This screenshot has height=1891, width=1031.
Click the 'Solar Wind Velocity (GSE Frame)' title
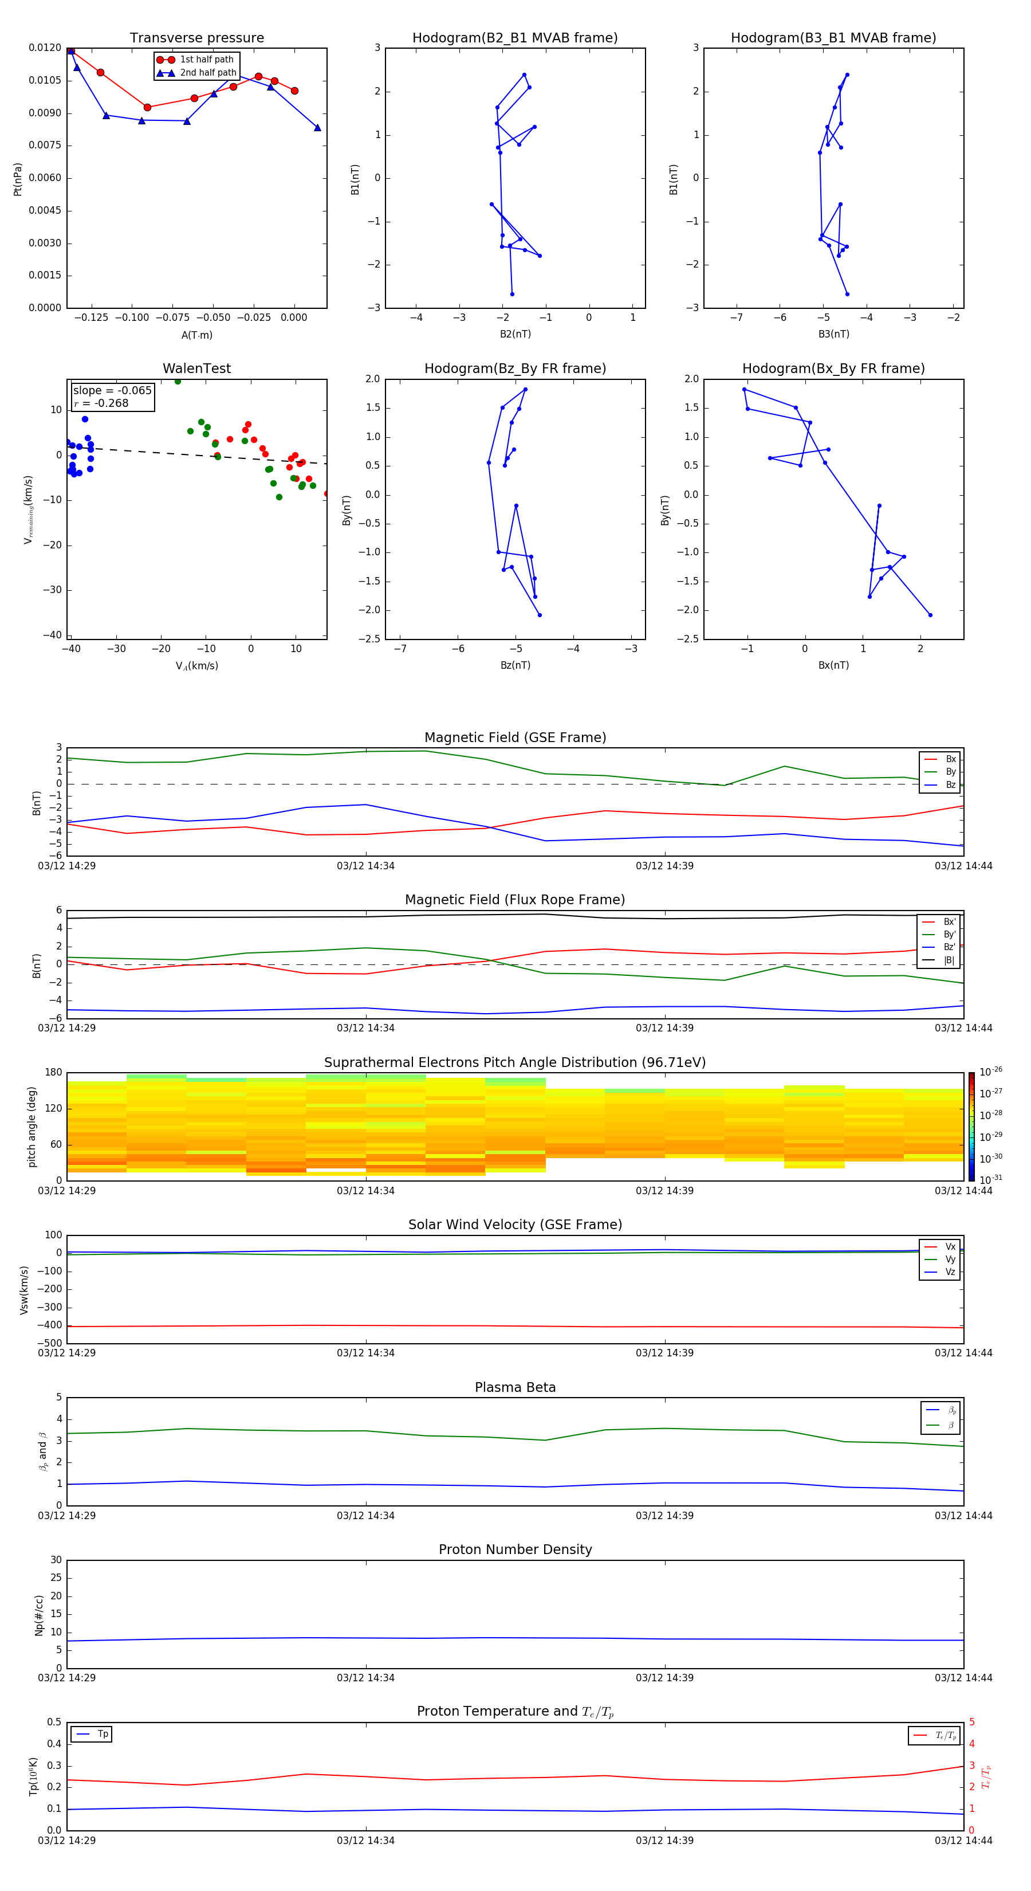515,1225
